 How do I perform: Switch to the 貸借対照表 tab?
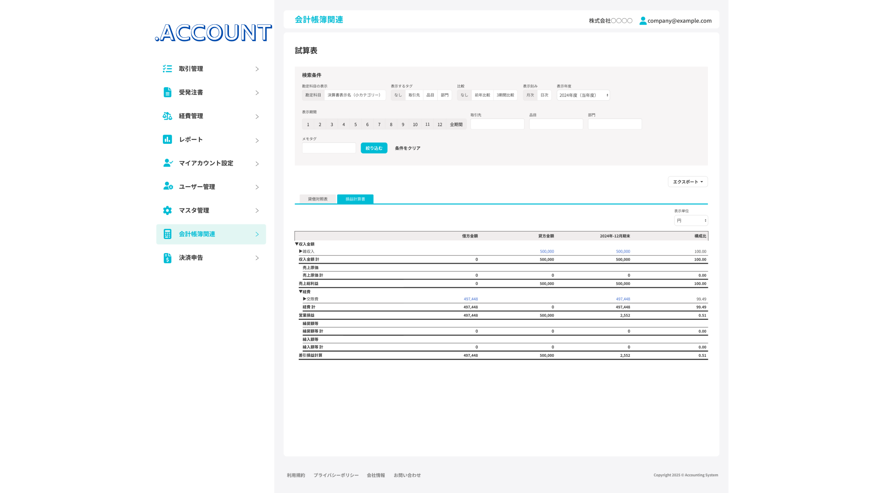click(x=318, y=199)
